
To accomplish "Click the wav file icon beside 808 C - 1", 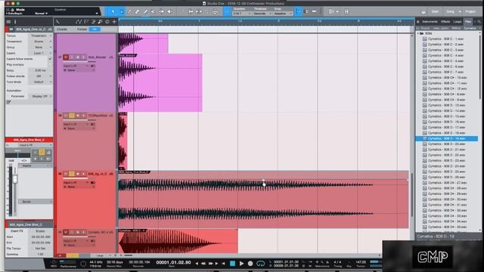I will tap(425, 39).
